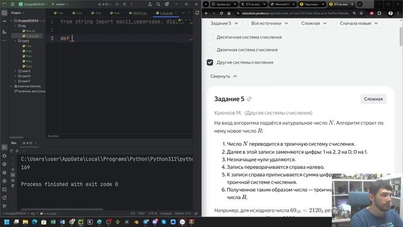
Task: Open PyCharm settings gear icon
Action: (x=167, y=4)
